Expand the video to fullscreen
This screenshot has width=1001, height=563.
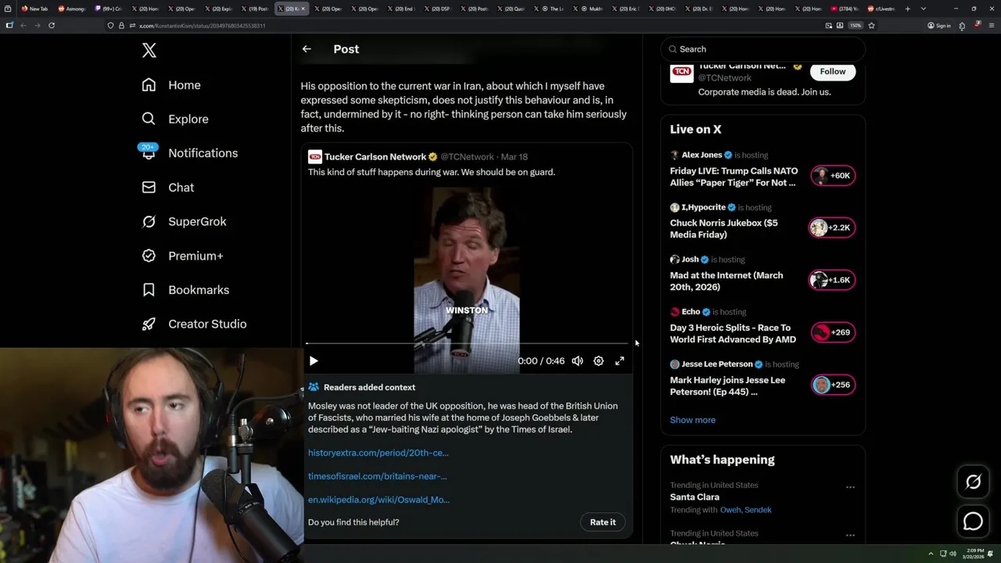(x=619, y=361)
